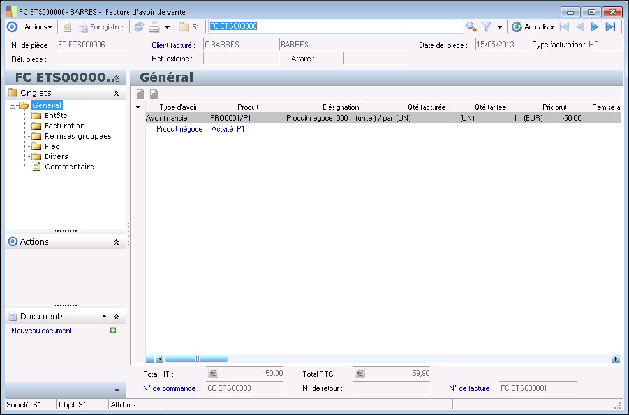Viewport: 629px width, 415px height.
Task: Click the filter funnel icon
Action: click(487, 27)
